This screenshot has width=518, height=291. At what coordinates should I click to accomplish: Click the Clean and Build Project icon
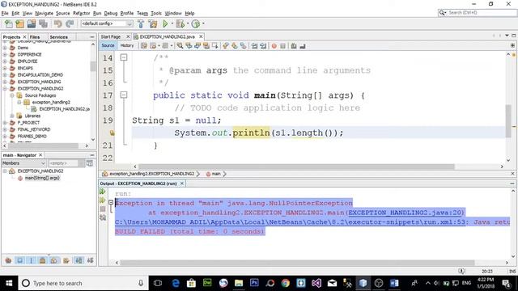153,23
